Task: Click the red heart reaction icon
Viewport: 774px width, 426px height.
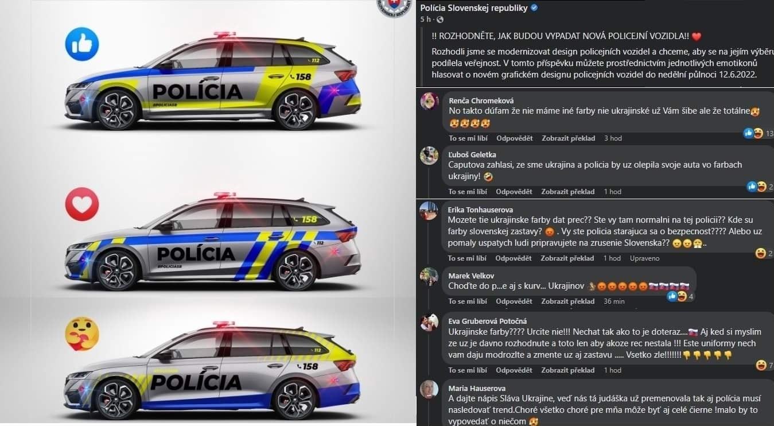Action: [x=82, y=204]
